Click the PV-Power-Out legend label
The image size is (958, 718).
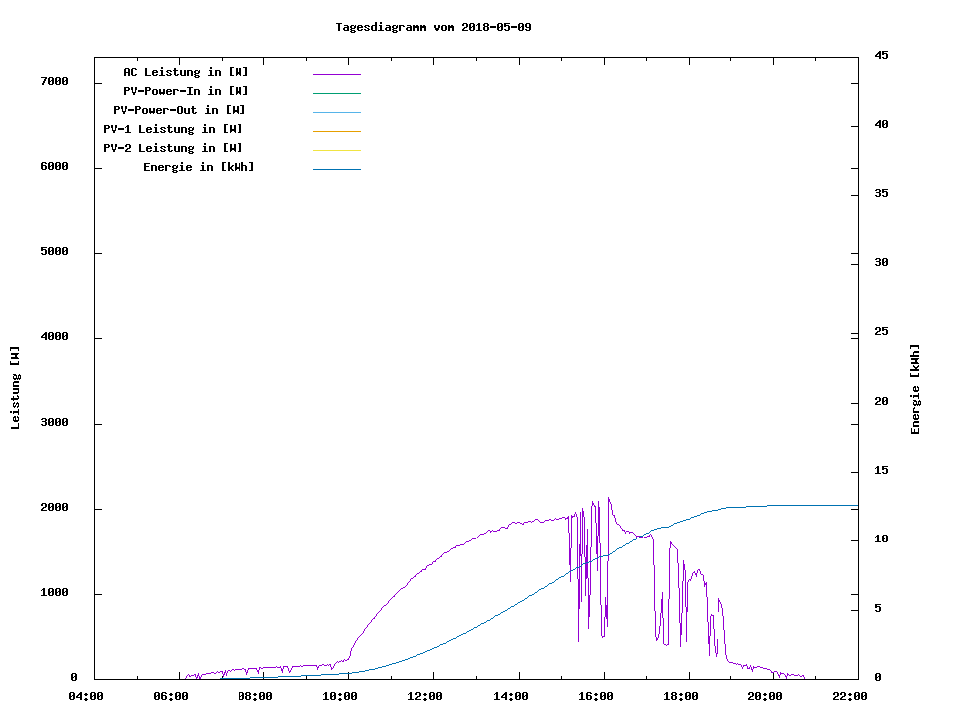(x=180, y=110)
